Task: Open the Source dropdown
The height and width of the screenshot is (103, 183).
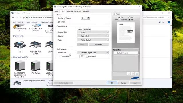Action: point(93,36)
